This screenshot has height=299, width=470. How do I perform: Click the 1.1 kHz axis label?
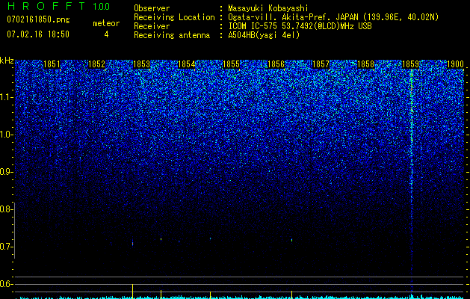click(6, 97)
